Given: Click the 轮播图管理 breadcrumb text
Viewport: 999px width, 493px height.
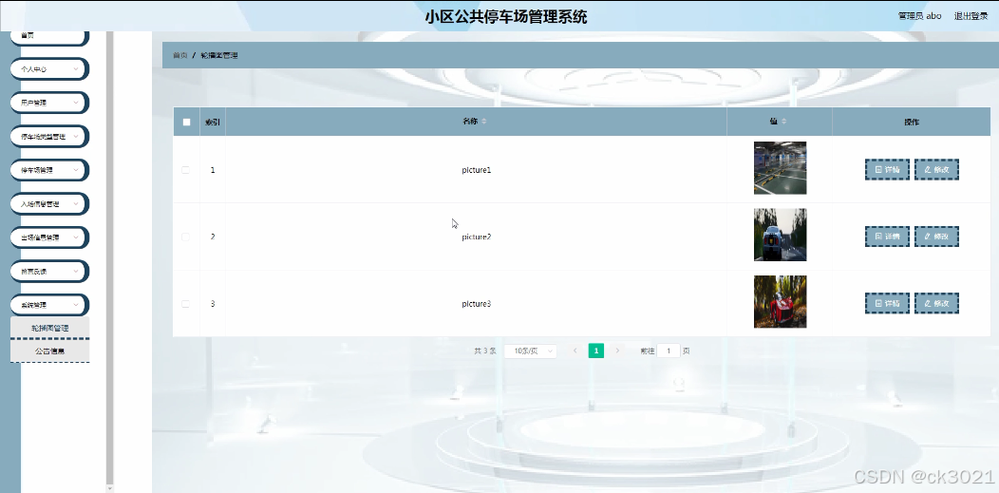Looking at the screenshot, I should click(219, 55).
